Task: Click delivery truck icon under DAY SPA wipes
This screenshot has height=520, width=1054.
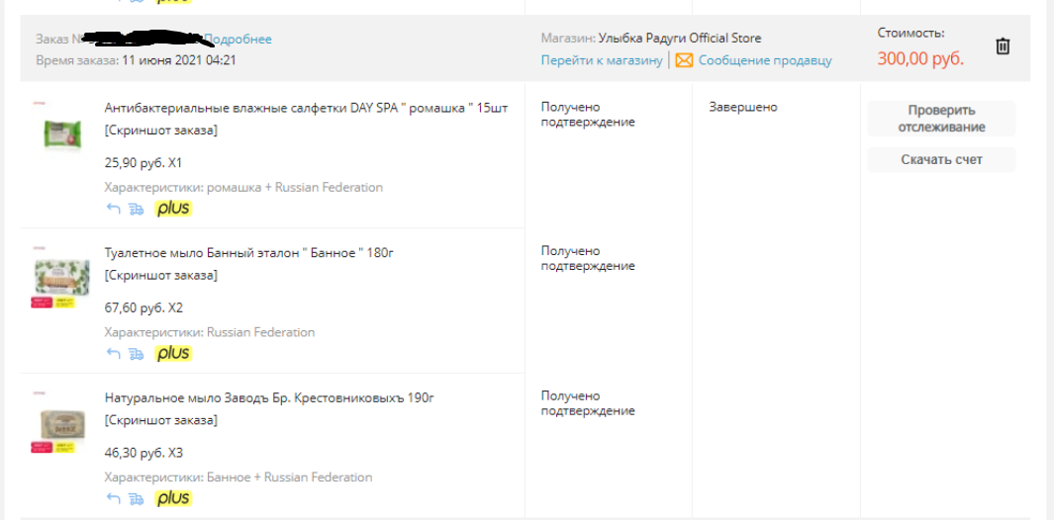Action: pyautogui.click(x=137, y=209)
